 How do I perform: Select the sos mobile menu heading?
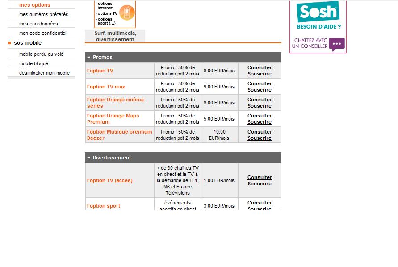(x=28, y=43)
